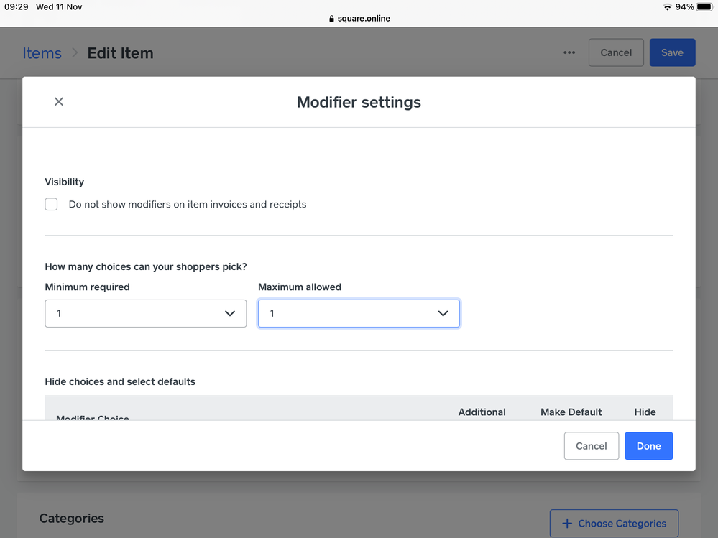Expand the Maximum allowed dropdown

pos(358,314)
